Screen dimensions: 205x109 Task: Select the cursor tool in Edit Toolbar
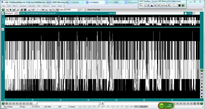pyautogui.click(x=141, y=5)
